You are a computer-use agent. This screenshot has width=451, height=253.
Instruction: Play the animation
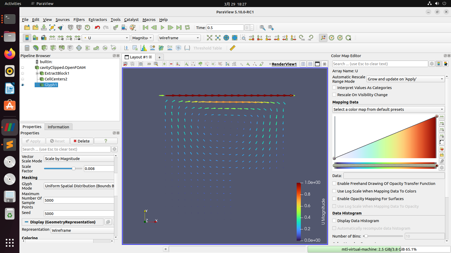[x=162, y=27]
